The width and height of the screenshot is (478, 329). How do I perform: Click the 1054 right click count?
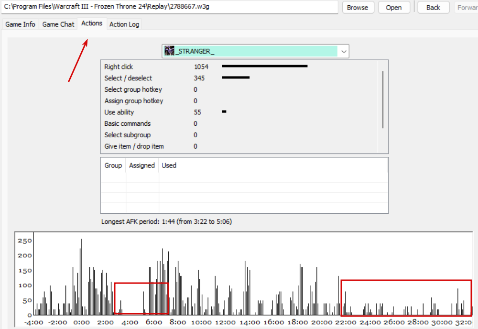pyautogui.click(x=201, y=67)
